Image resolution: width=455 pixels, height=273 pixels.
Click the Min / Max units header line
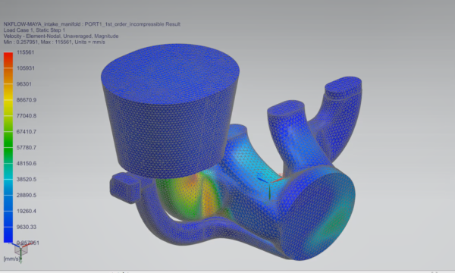54,42
